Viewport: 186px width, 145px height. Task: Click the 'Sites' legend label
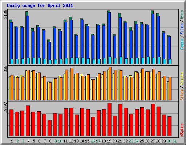point(182,95)
